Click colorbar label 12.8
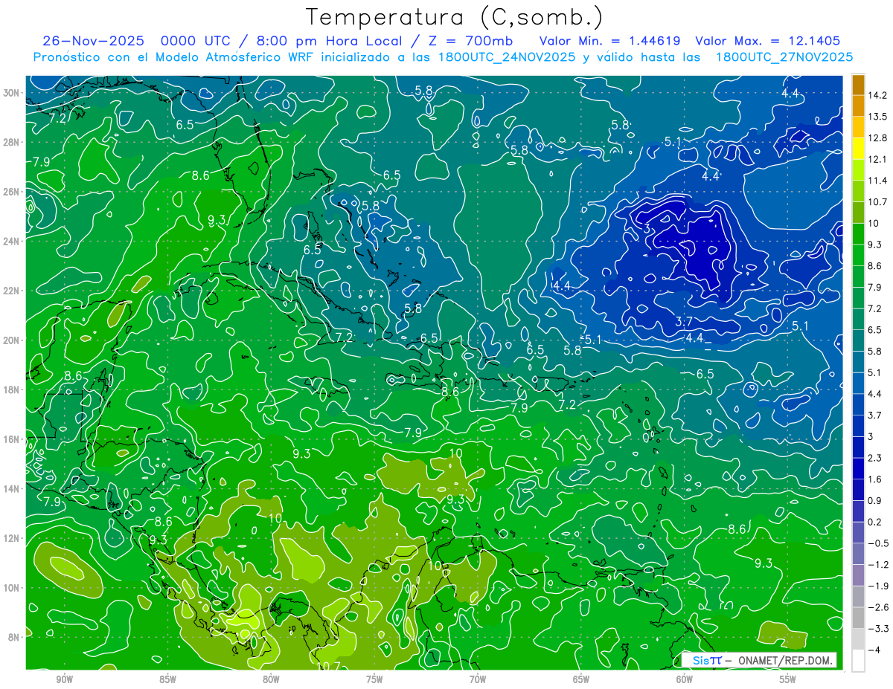The image size is (893, 689). point(877,138)
